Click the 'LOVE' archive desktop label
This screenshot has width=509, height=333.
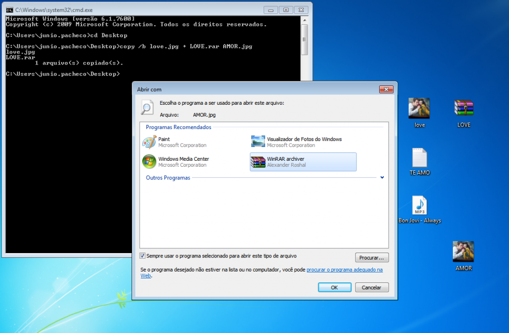464,125
